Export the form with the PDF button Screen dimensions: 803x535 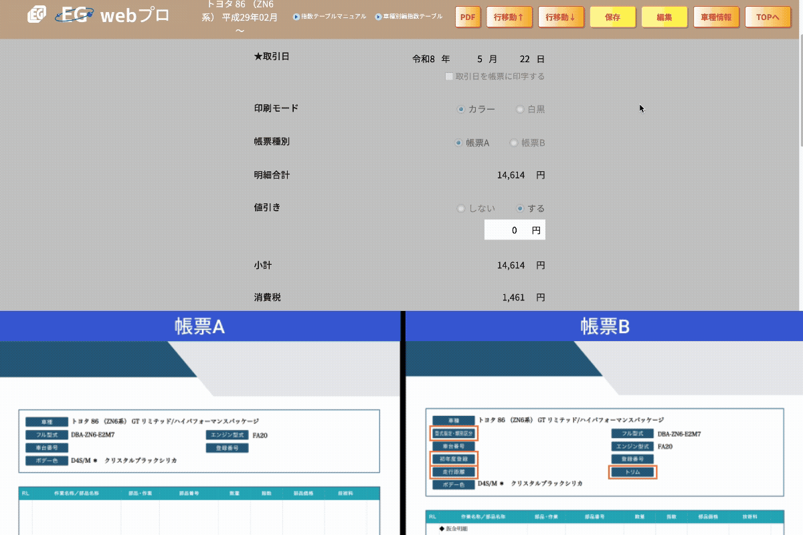(x=468, y=17)
